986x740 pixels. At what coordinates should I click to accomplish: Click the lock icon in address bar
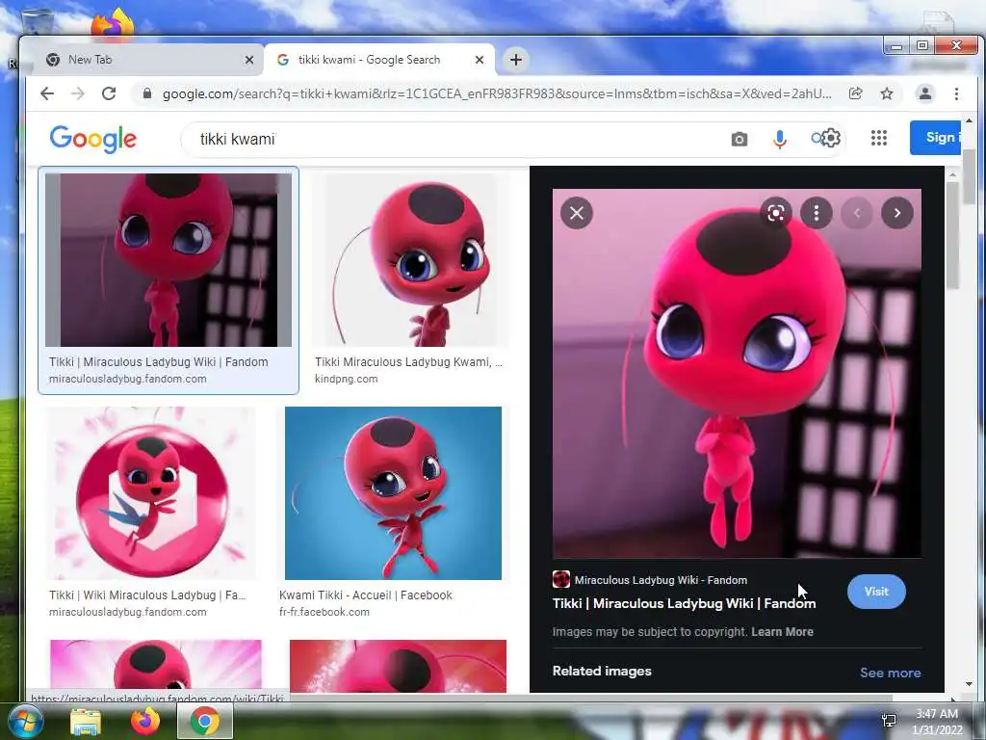147,93
